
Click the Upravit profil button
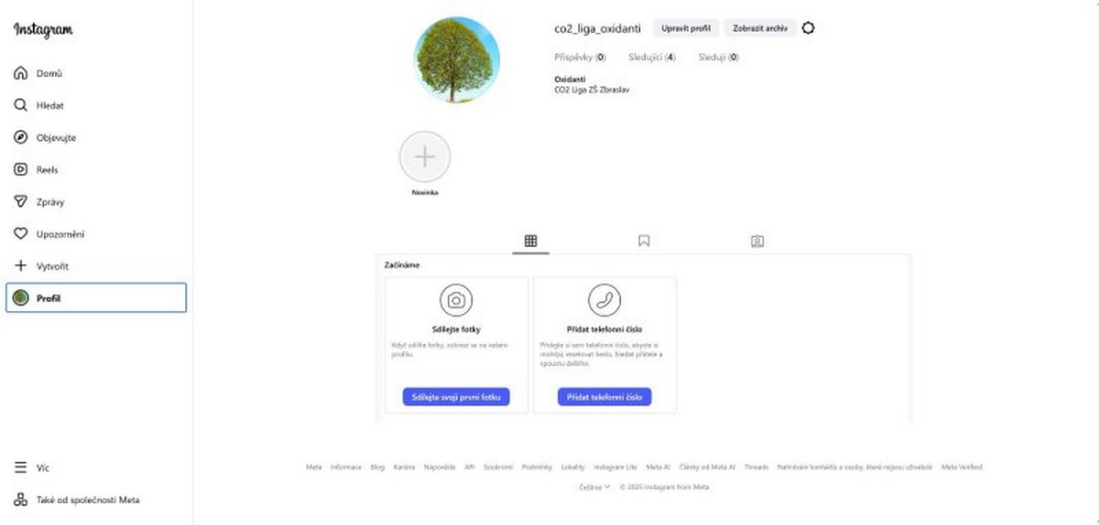(x=686, y=28)
